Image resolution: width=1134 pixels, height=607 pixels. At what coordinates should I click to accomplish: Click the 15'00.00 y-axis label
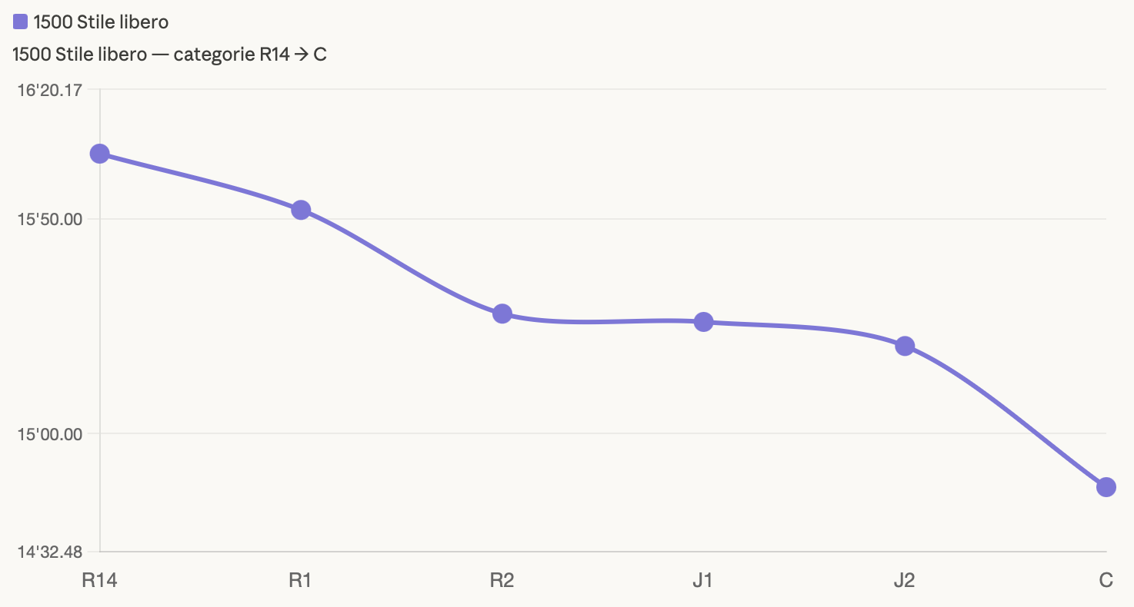(x=49, y=434)
